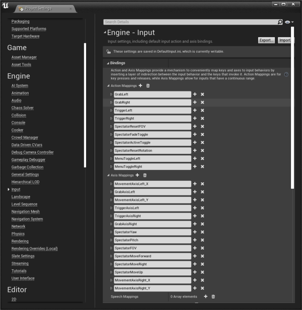Add an axis key to SpectatorYaw
Screen dimensions: 302x310
tap(195, 232)
